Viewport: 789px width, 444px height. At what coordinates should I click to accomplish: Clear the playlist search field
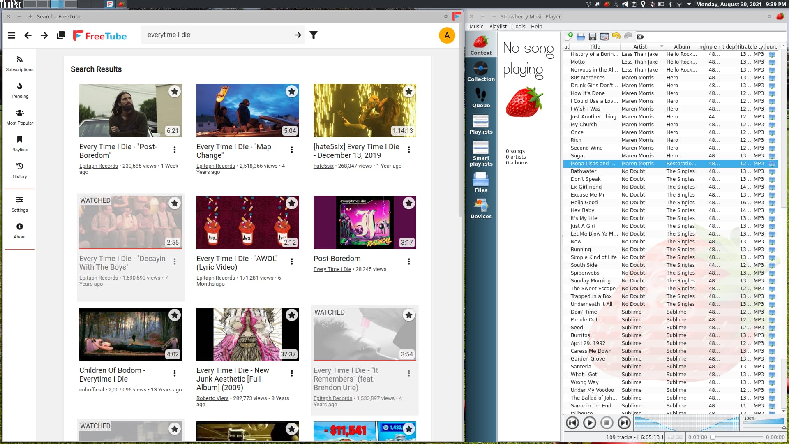pos(640,37)
